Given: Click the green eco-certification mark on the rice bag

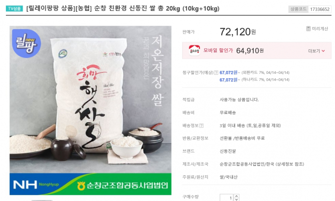Looking at the screenshot, I should click(63, 54).
